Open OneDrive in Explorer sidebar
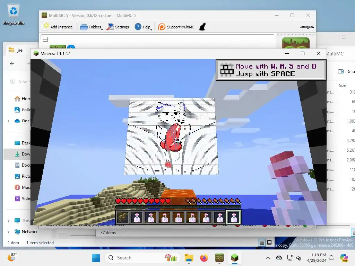Viewport: 355px width, 266px height. click(22, 121)
